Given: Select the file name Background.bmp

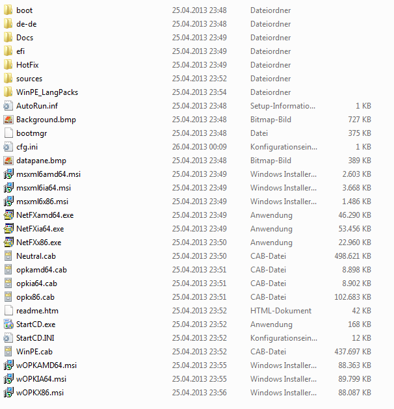Looking at the screenshot, I should [46, 120].
